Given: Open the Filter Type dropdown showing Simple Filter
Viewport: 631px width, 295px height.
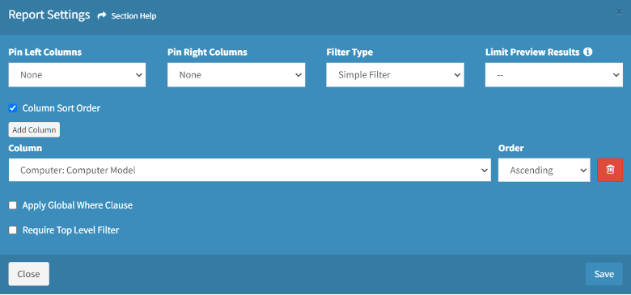Looking at the screenshot, I should 395,74.
